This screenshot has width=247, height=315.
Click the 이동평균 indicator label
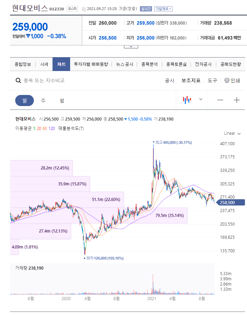pyautogui.click(x=23, y=129)
